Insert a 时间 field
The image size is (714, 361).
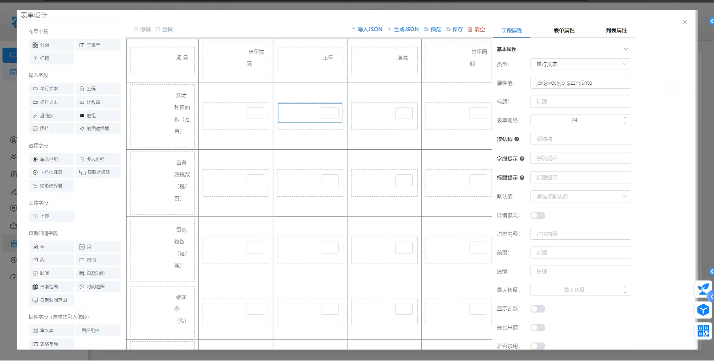51,273
